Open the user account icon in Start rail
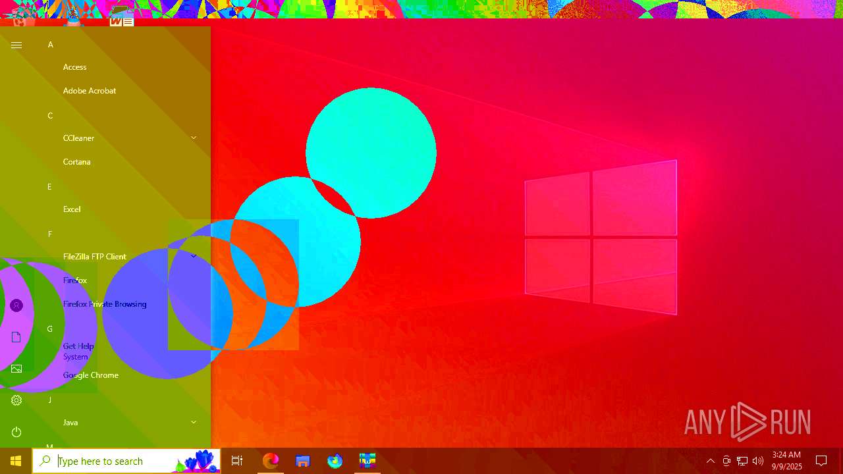Viewport: 843px width, 474px height. (x=16, y=305)
